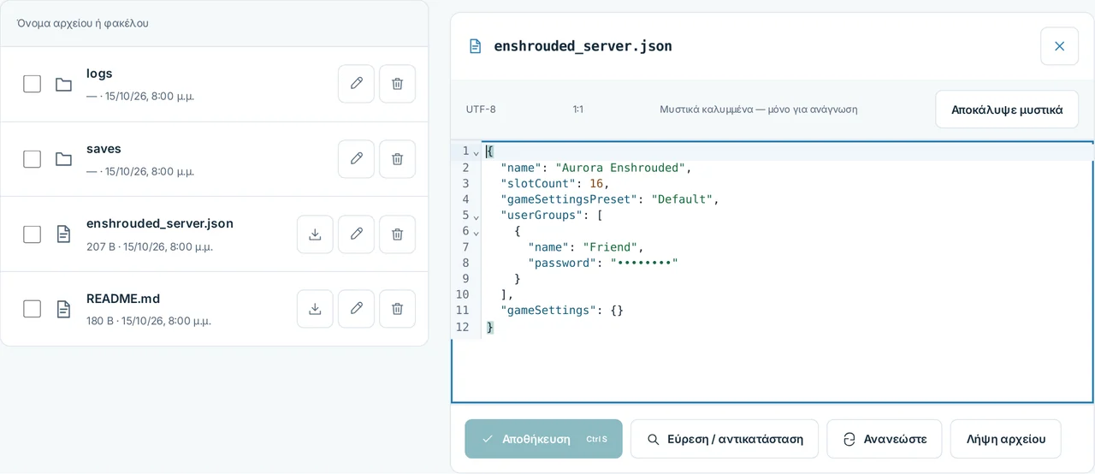Click the Αποκάλυψε μυστικά button
1095x474 pixels.
[x=1007, y=110]
